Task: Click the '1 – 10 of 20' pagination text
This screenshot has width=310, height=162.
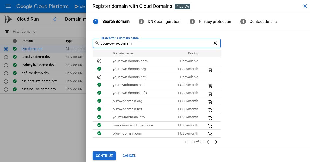Action: pos(194,142)
